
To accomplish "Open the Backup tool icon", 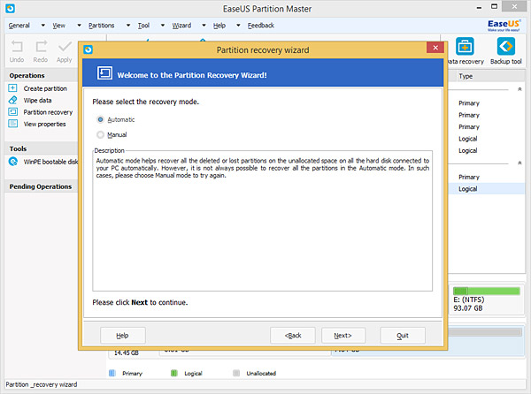I will tap(506, 46).
